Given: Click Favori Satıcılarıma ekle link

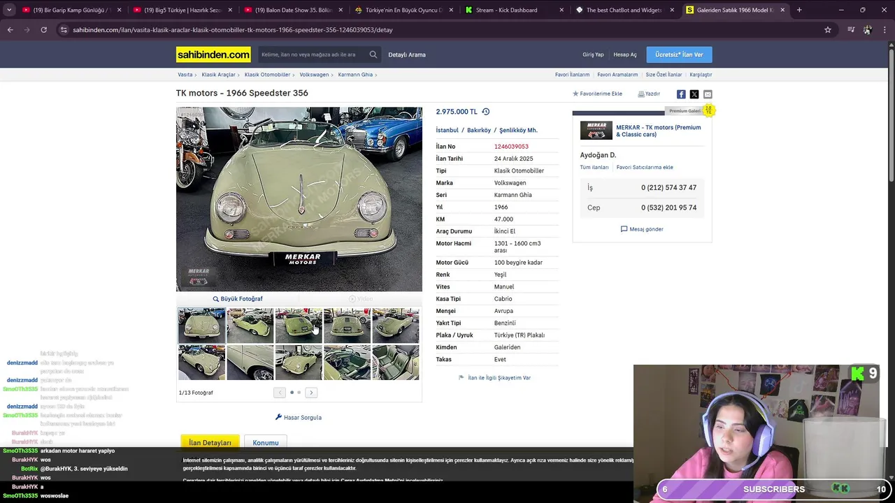Looking at the screenshot, I should (645, 168).
